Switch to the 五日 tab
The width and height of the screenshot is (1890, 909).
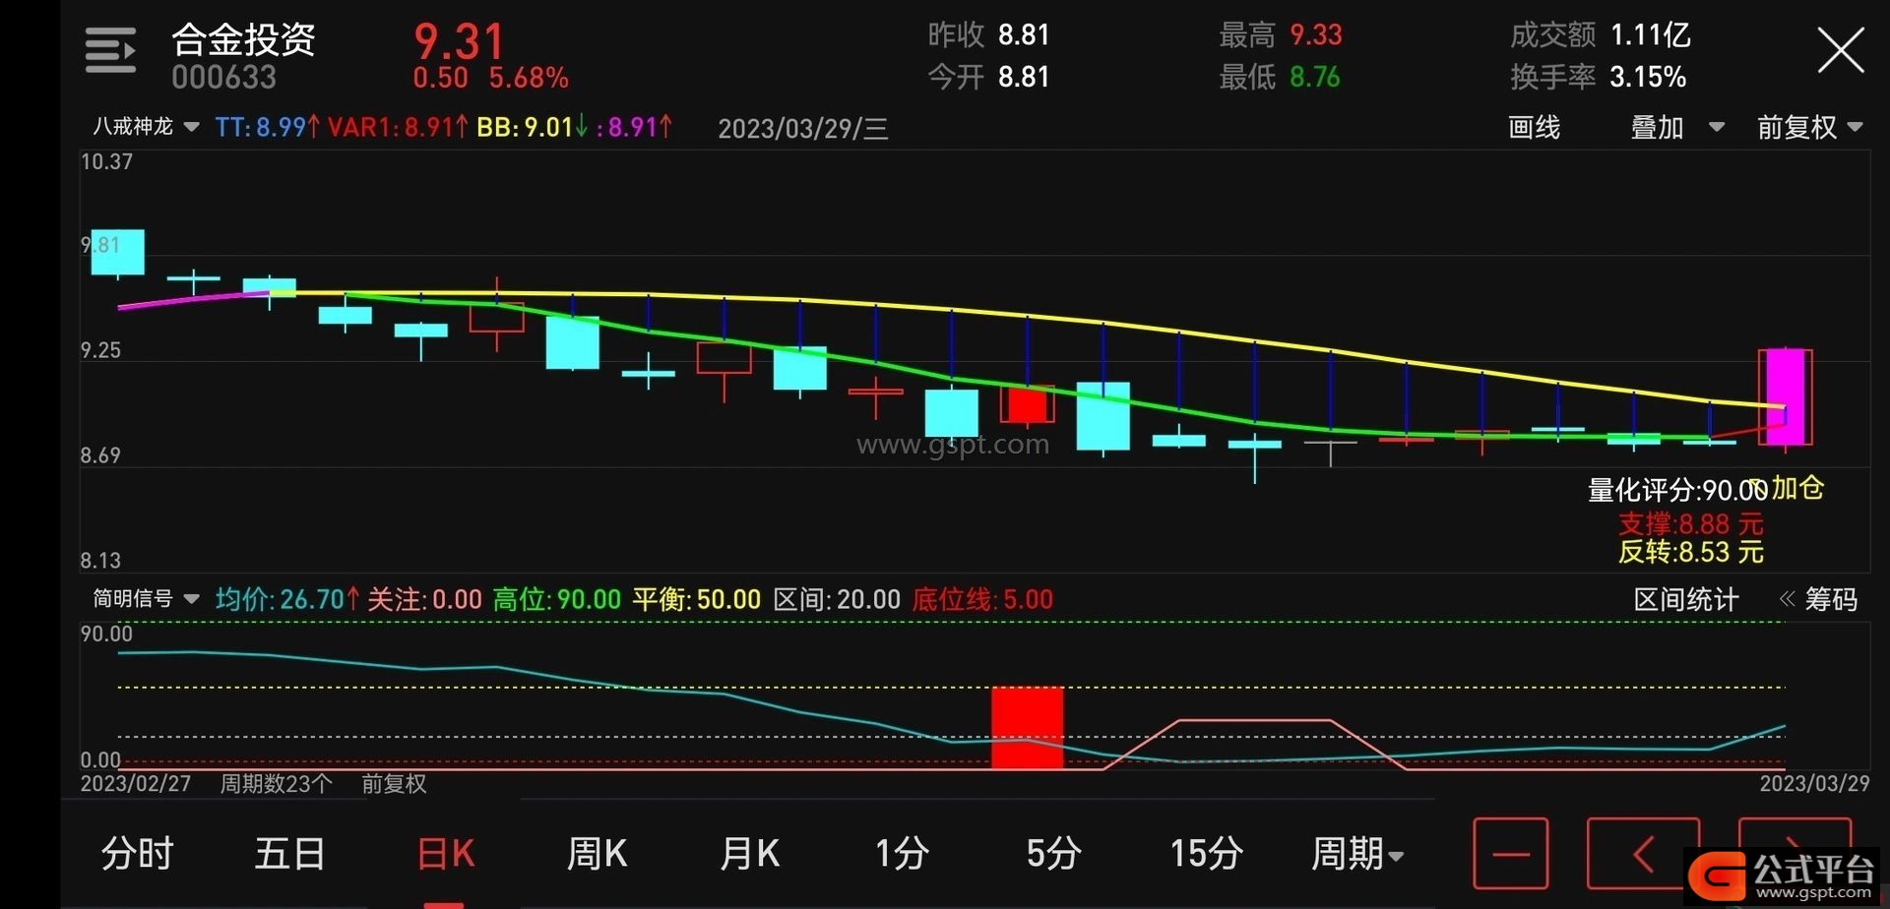point(290,854)
